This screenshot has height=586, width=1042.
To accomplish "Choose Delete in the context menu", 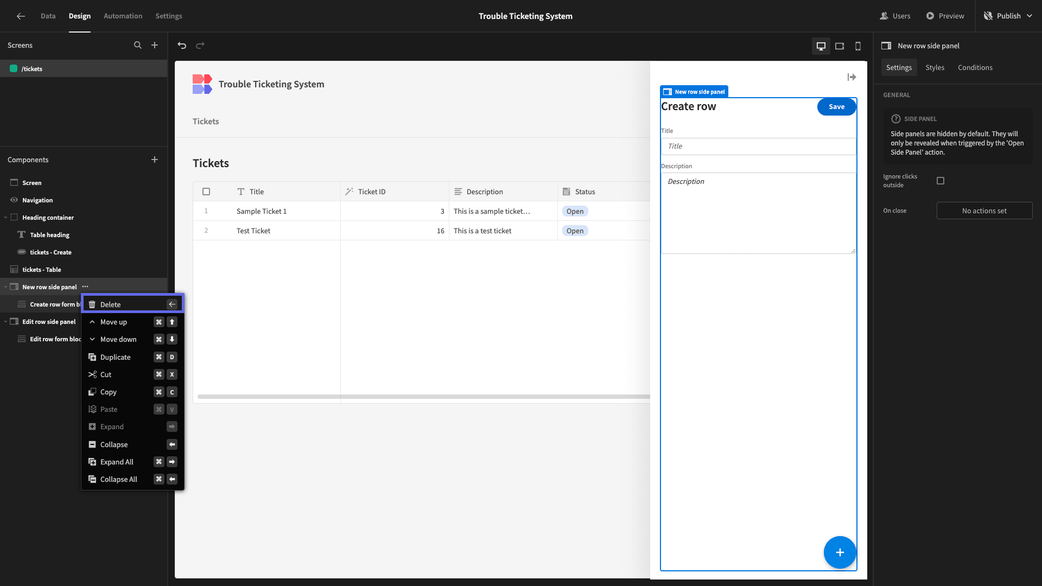I will 132,304.
